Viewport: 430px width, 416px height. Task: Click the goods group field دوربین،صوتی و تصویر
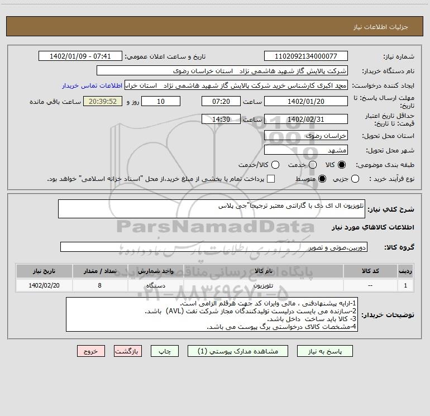point(214,247)
